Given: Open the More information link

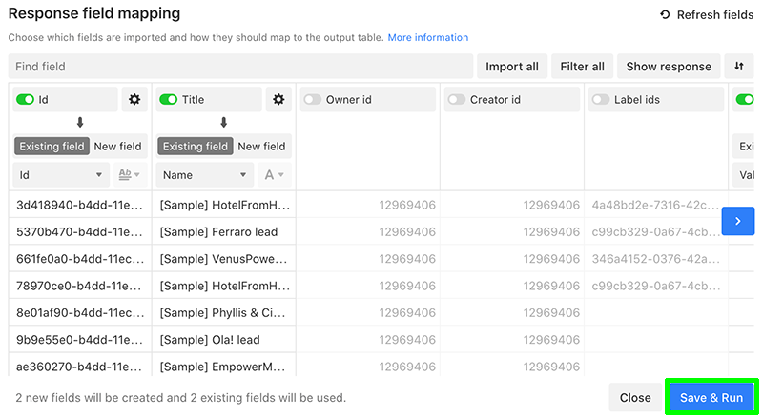Looking at the screenshot, I should pyautogui.click(x=427, y=37).
